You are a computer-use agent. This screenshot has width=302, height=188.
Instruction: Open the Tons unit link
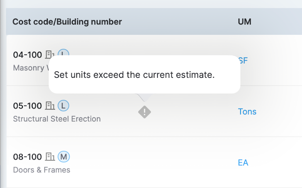point(247,111)
